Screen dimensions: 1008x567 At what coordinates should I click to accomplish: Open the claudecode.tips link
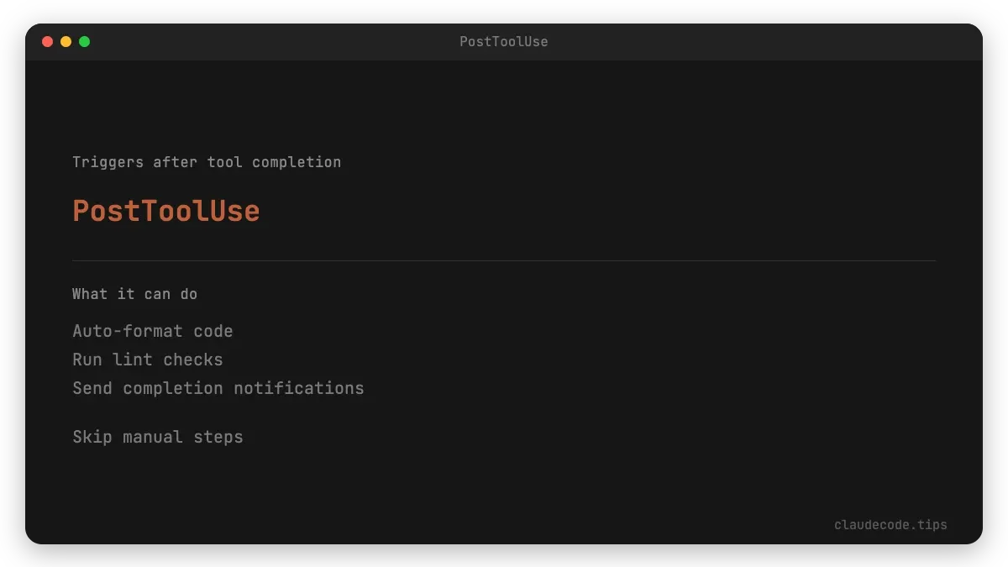(890, 525)
